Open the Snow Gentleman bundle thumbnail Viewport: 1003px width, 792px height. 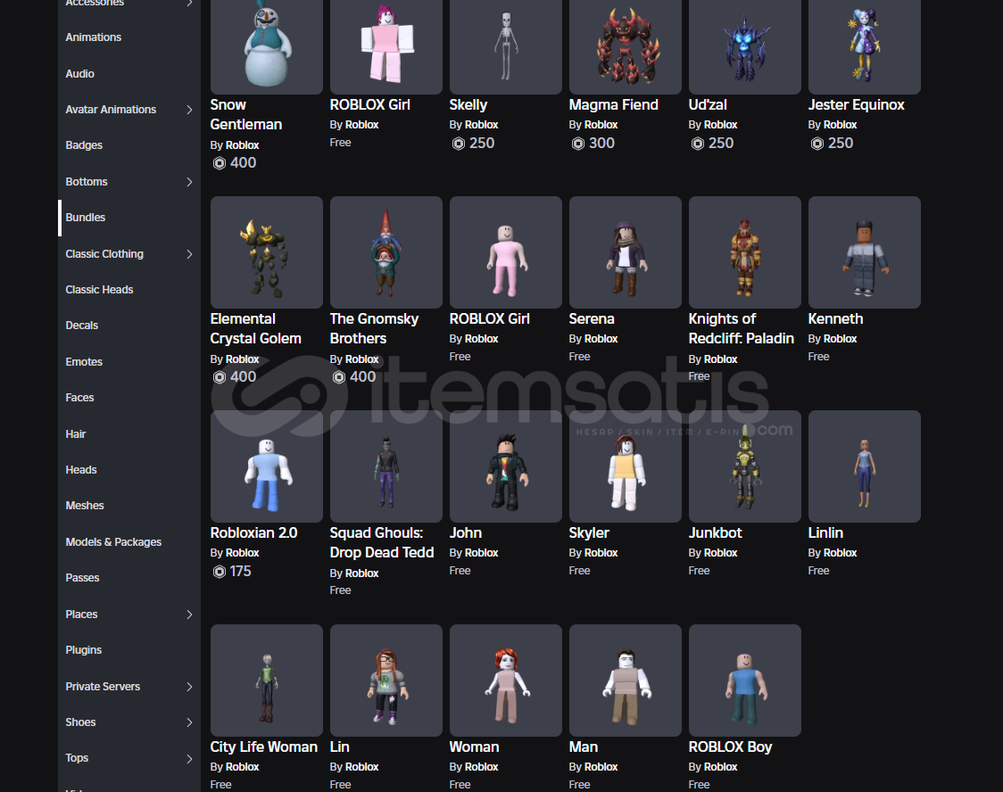(267, 46)
